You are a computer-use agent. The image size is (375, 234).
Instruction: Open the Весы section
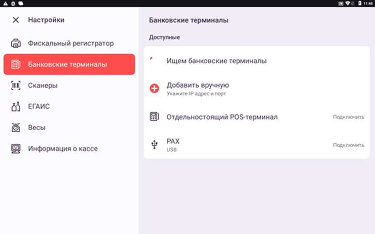pyautogui.click(x=69, y=128)
